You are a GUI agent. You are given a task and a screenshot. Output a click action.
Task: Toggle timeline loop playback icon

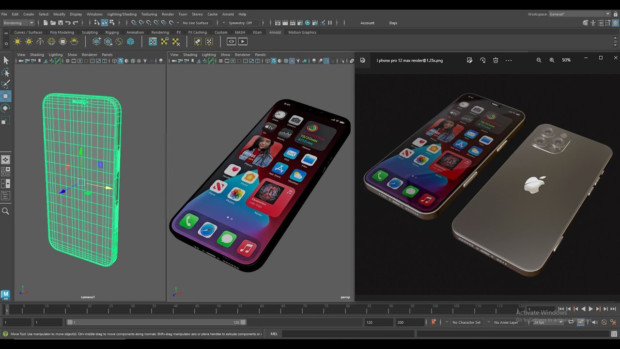(x=572, y=322)
